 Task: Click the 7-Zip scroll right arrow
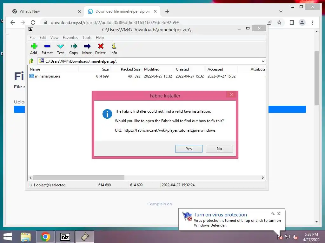[262, 178]
